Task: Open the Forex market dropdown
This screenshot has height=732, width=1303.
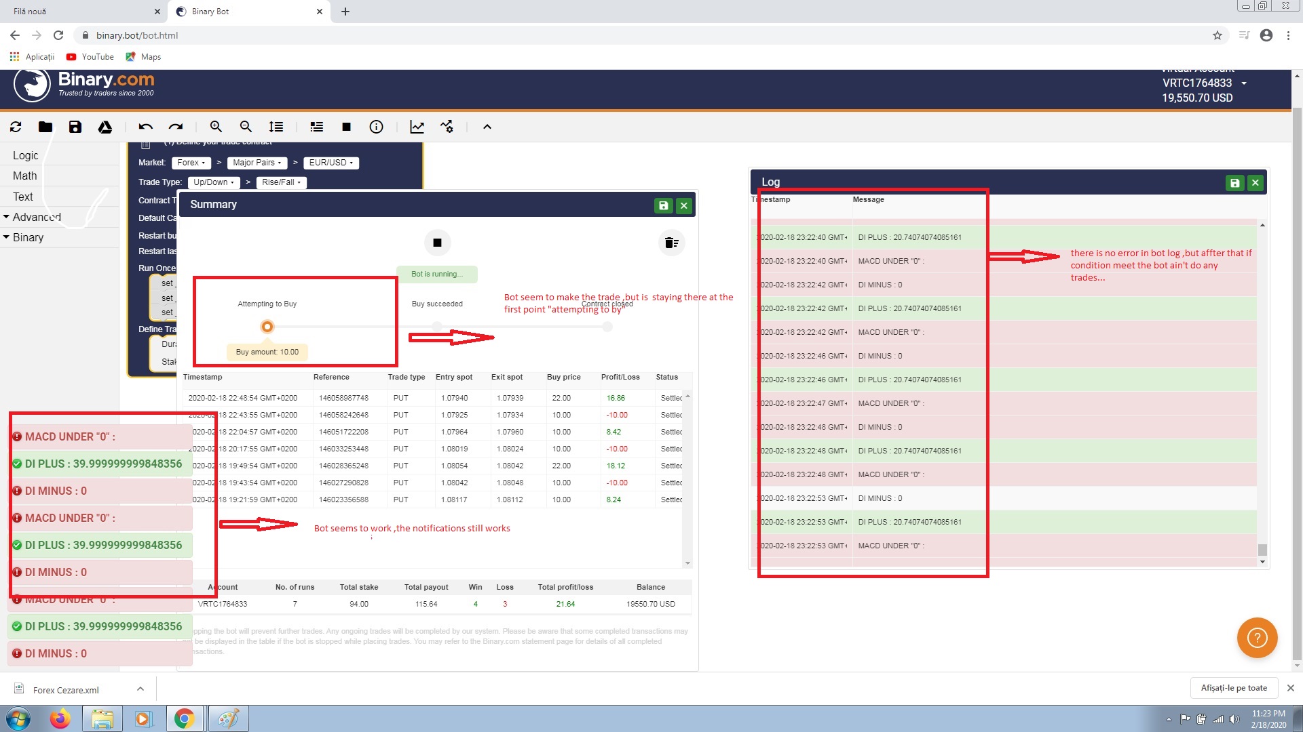Action: 191,163
